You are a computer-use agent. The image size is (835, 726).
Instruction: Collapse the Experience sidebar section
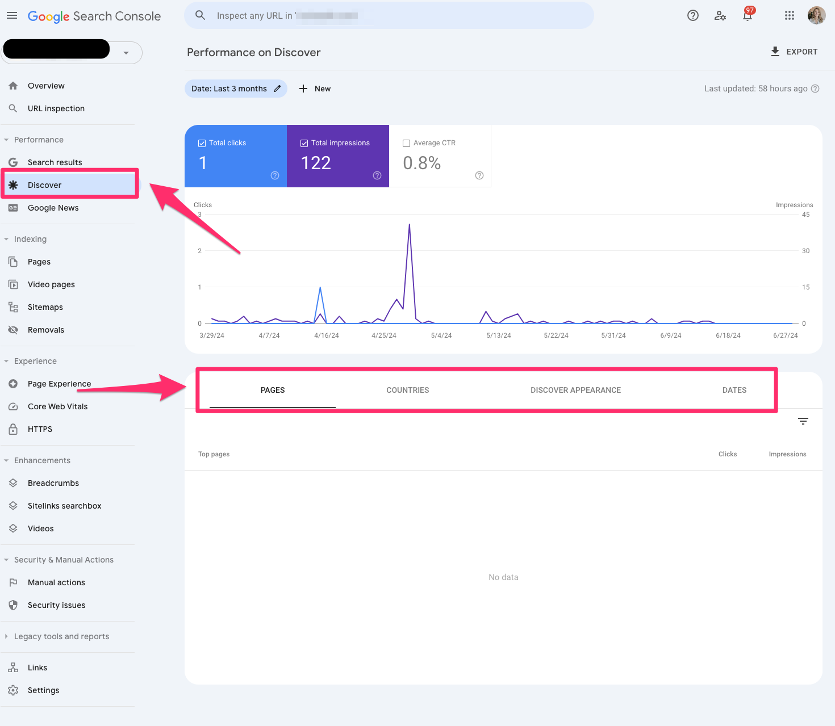(x=6, y=361)
